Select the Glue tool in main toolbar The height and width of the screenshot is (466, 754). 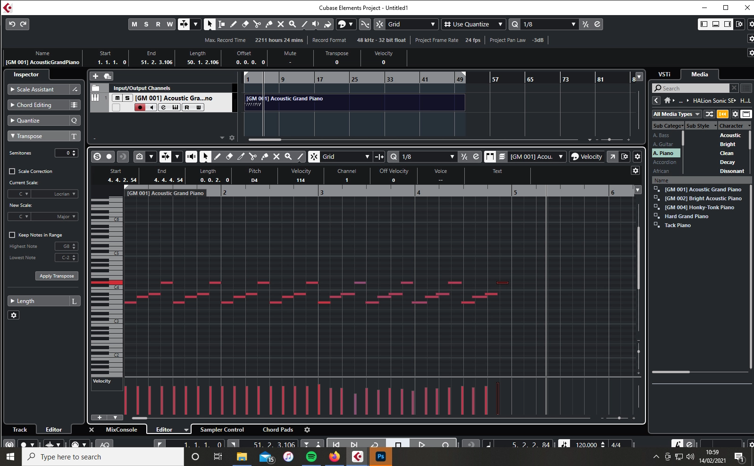[x=269, y=24]
